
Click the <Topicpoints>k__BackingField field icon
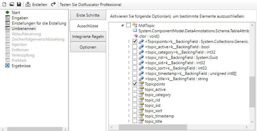tap(141, 42)
